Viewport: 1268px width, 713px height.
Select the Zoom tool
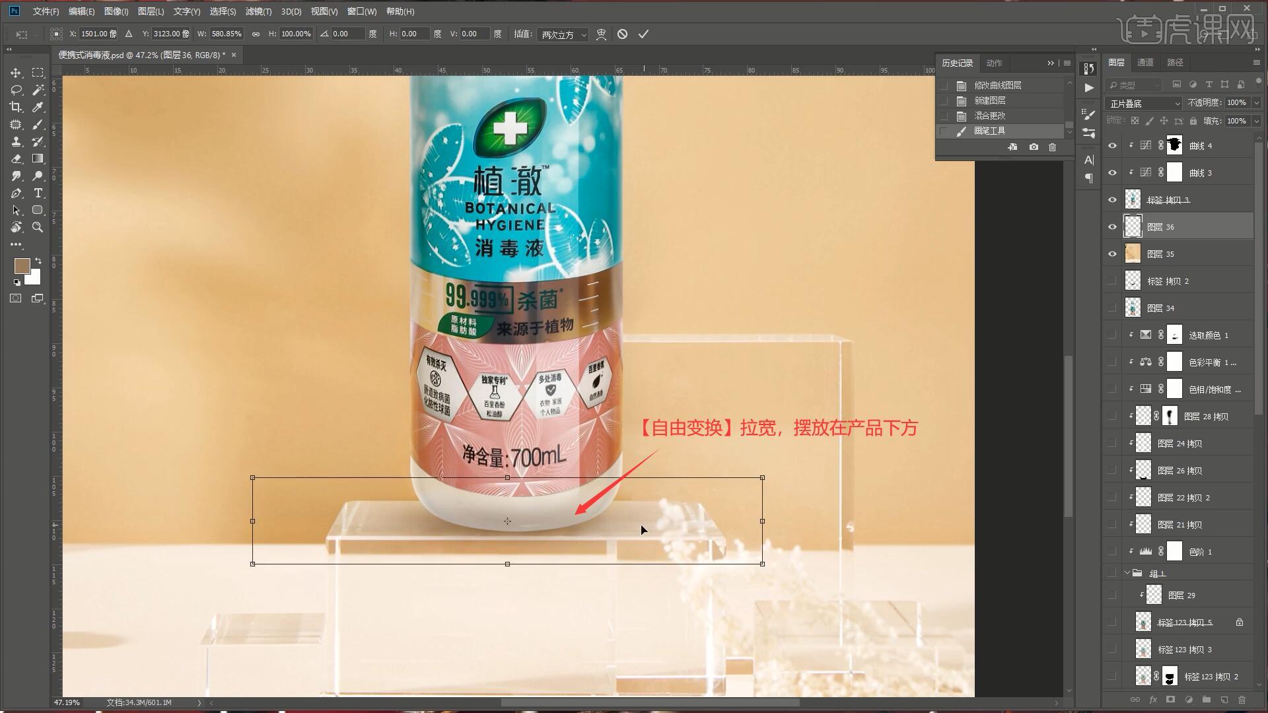click(38, 227)
